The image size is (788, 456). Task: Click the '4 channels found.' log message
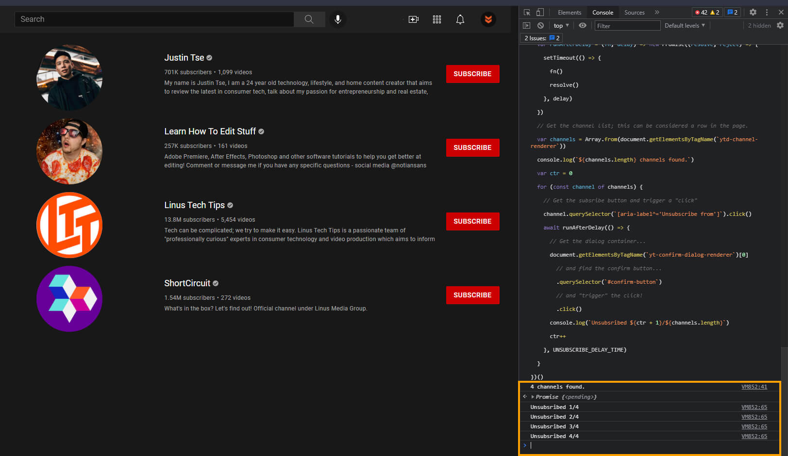(x=557, y=387)
